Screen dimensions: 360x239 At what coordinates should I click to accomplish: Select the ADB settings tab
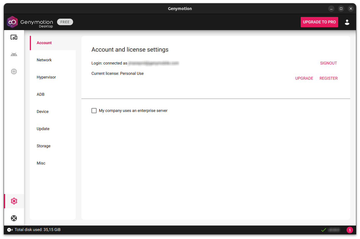[x=40, y=94]
